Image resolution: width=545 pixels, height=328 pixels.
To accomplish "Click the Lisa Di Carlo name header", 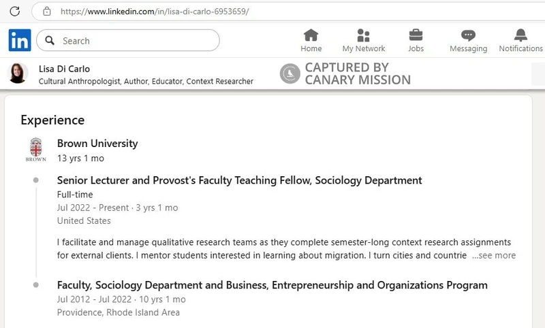I will pos(64,69).
